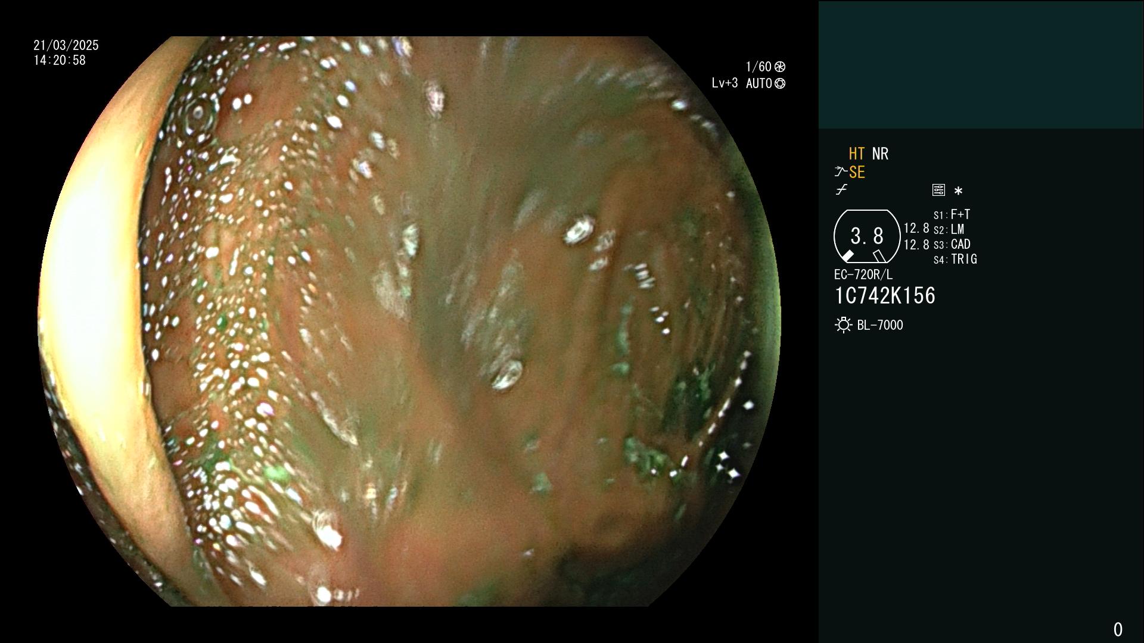
Task: Select the NR indicator
Action: 880,154
